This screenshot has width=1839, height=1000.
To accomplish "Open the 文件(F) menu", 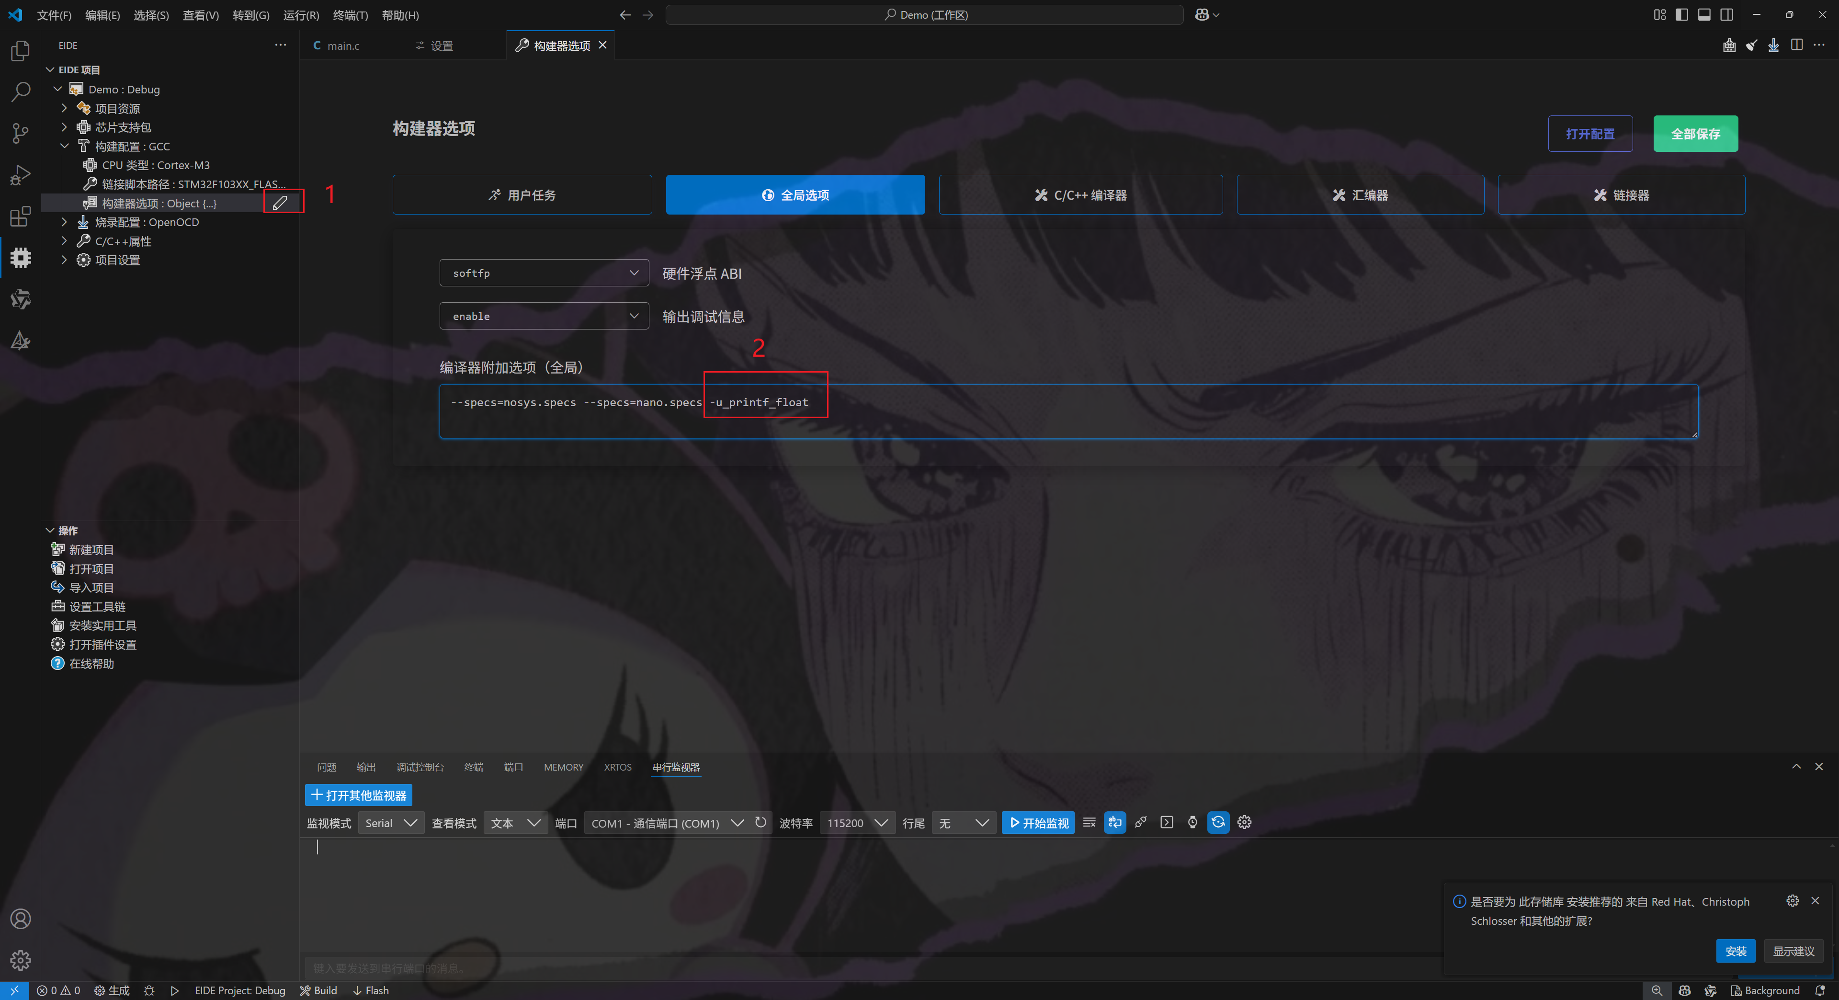I will click(x=54, y=15).
